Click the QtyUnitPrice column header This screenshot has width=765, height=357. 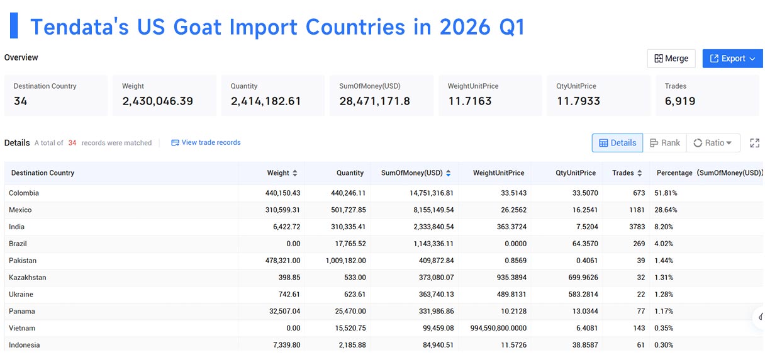[x=576, y=173]
